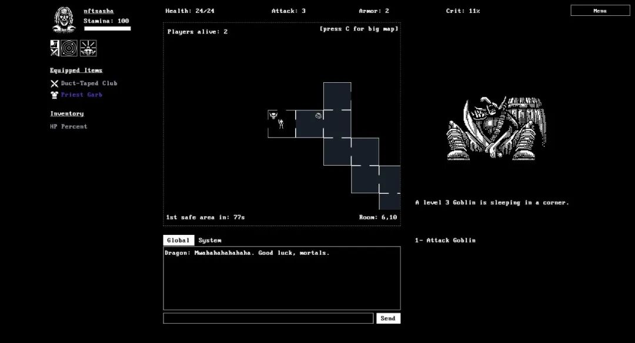Click the player avatar portrait
This screenshot has height=343, width=635.
(64, 19)
